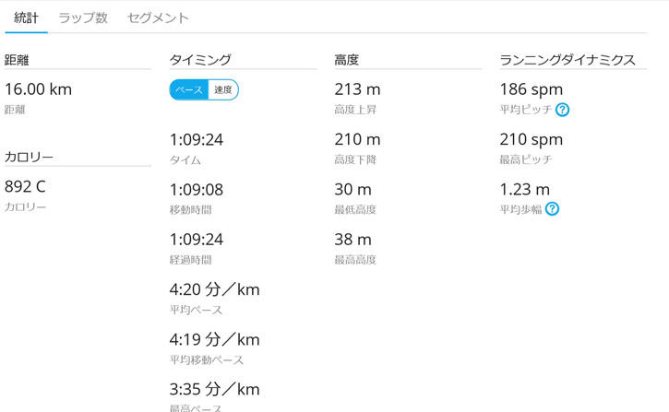Click the 平均移動ペース value 4:19 分/km

[214, 339]
